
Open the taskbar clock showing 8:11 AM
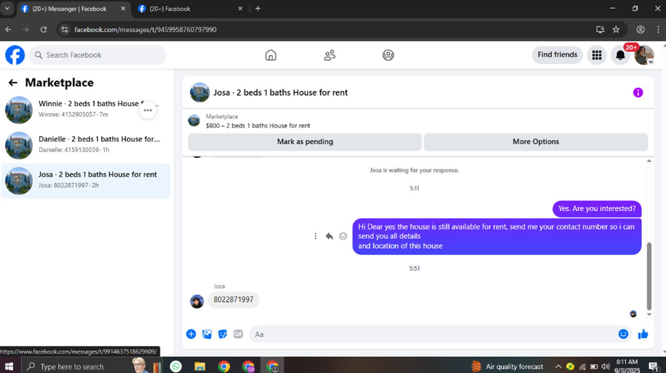click(627, 366)
